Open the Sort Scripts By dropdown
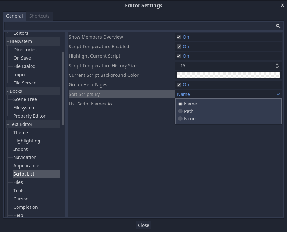 pyautogui.click(x=228, y=94)
